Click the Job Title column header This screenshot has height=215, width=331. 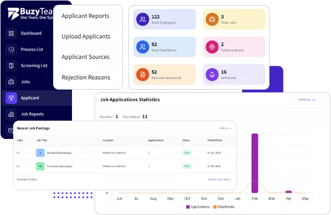pyautogui.click(x=42, y=141)
